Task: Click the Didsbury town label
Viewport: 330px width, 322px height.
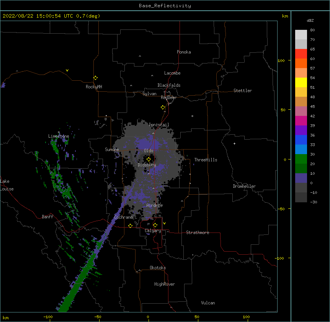Action: coord(147,165)
